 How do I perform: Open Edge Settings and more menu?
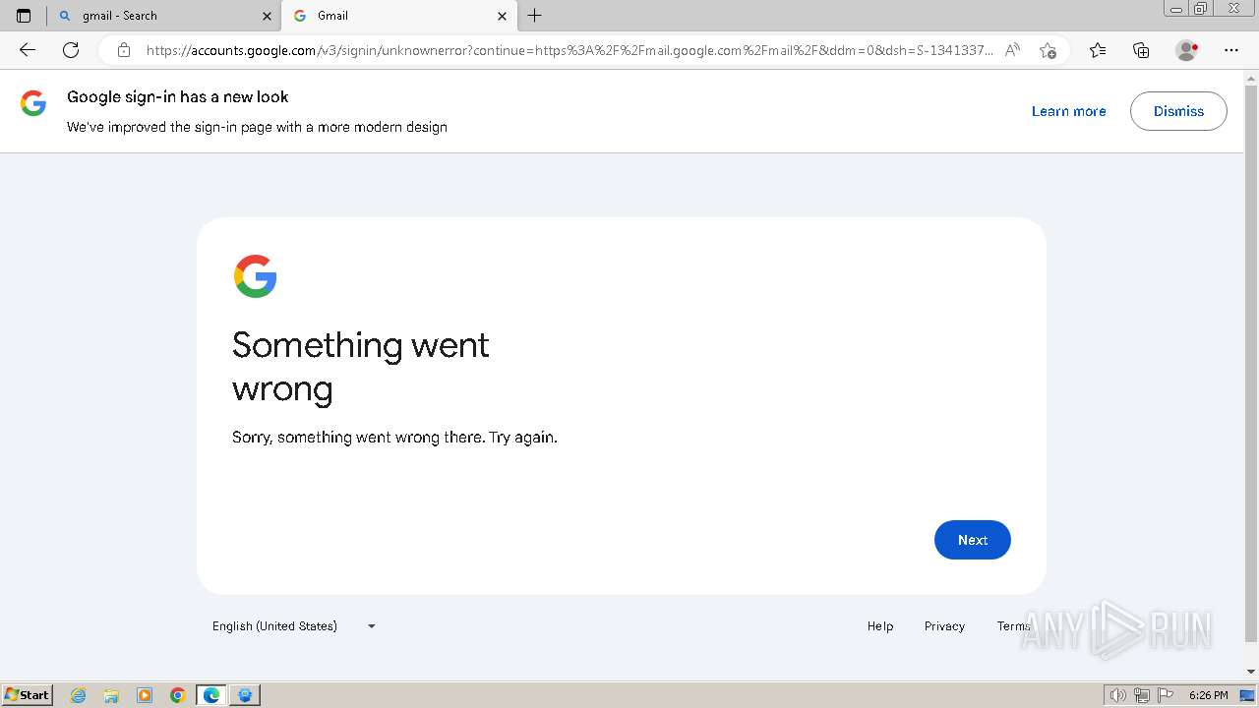pos(1230,50)
